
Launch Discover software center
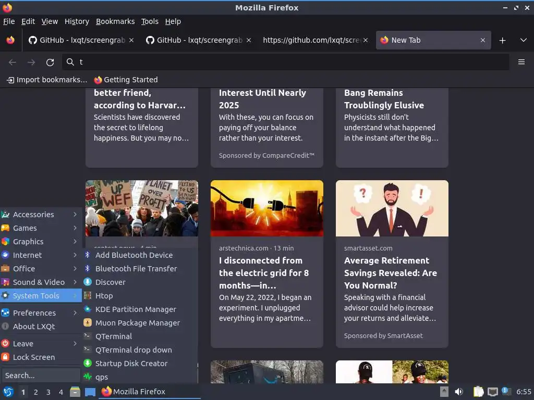140,282
